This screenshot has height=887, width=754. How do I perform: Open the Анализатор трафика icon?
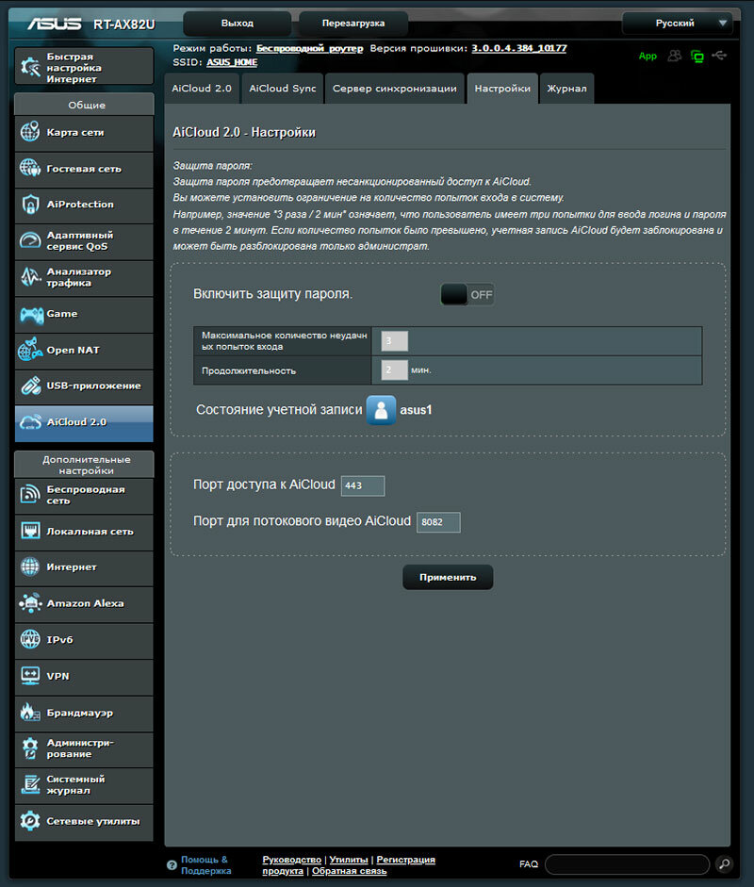[30, 276]
